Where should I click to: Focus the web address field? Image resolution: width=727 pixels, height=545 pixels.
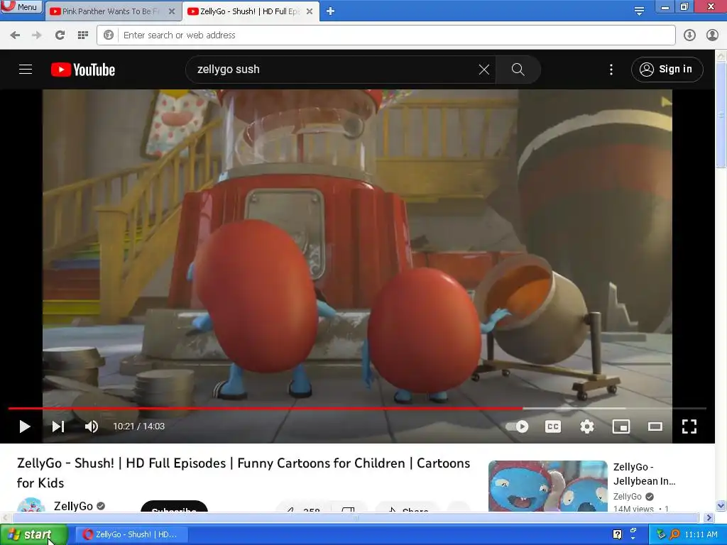pyautogui.click(x=386, y=35)
